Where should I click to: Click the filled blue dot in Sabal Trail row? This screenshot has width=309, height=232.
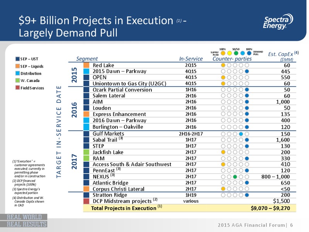pos(247,140)
